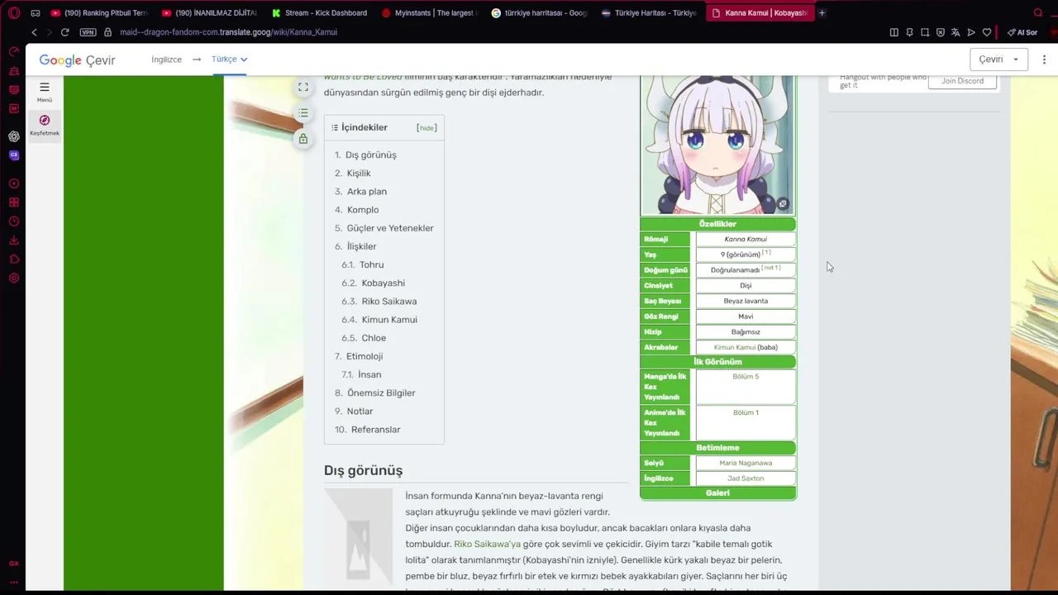
Task: Jump to Kişilik contents entry
Action: pos(359,174)
